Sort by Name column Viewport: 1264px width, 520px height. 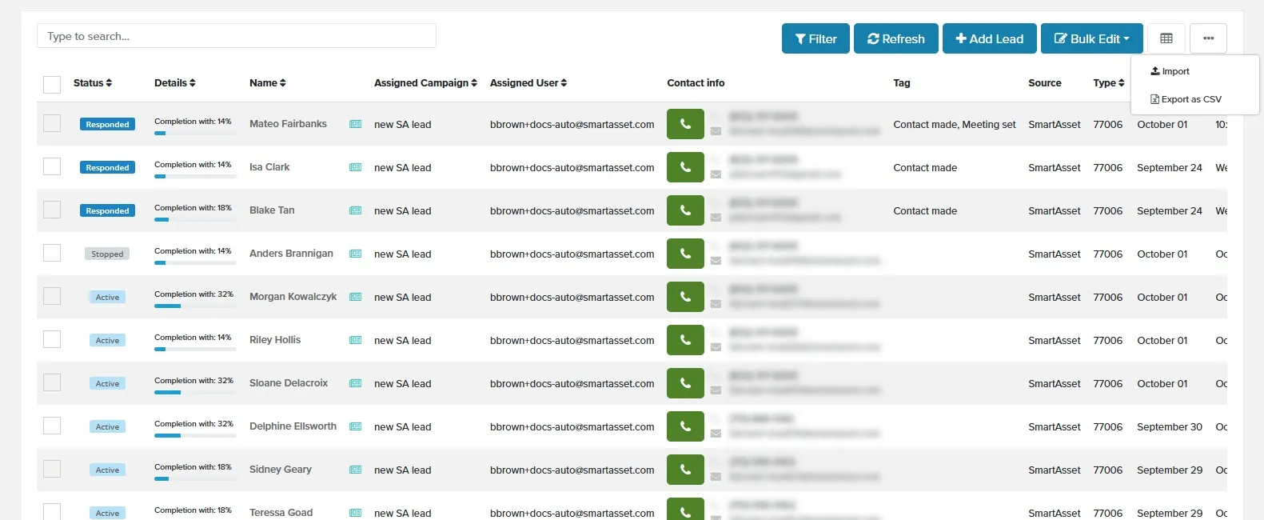pyautogui.click(x=268, y=83)
